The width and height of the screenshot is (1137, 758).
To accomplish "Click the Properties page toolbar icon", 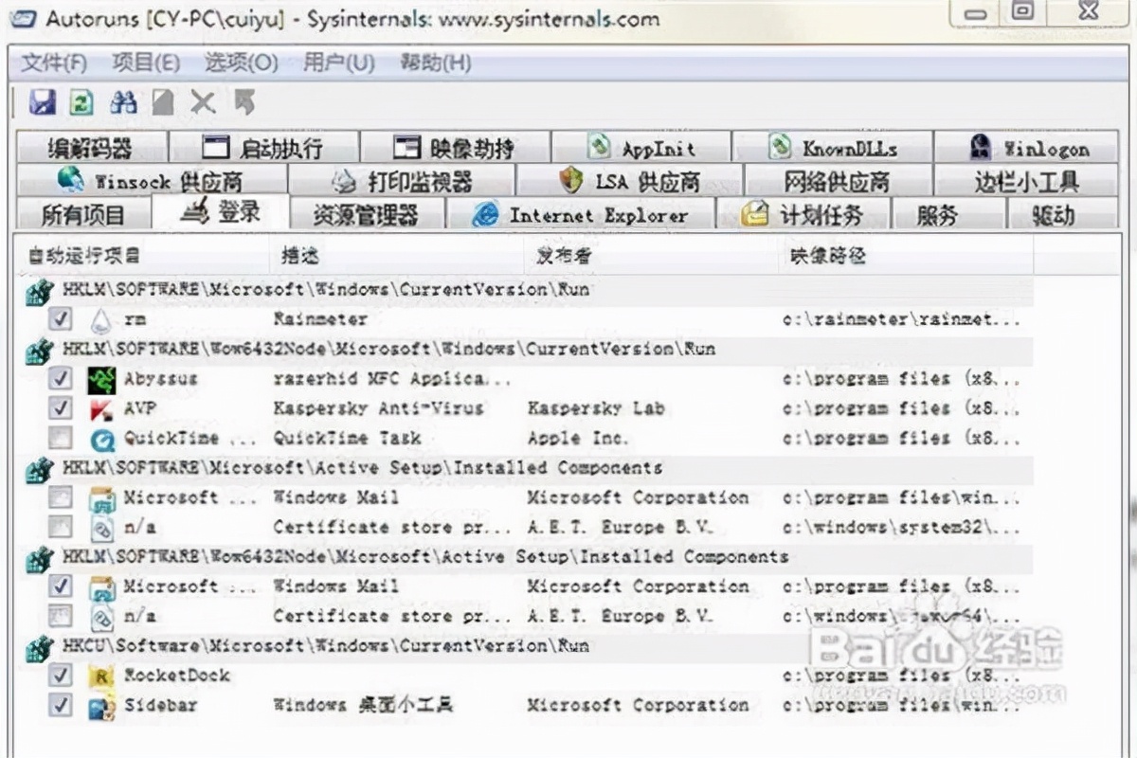I will [161, 102].
